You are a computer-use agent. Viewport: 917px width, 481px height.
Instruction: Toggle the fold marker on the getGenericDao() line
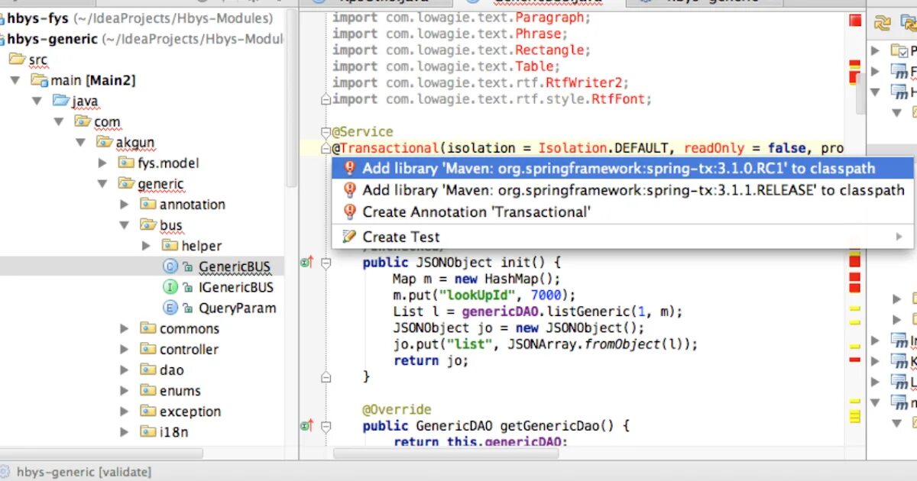326,426
